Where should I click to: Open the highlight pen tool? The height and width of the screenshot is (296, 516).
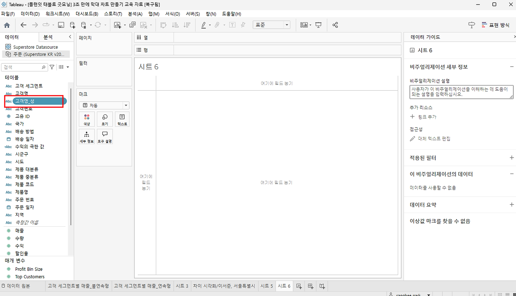(x=204, y=25)
